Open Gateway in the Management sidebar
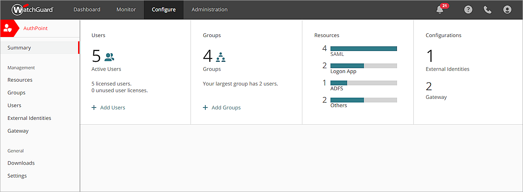Image resolution: width=523 pixels, height=192 pixels. click(18, 131)
